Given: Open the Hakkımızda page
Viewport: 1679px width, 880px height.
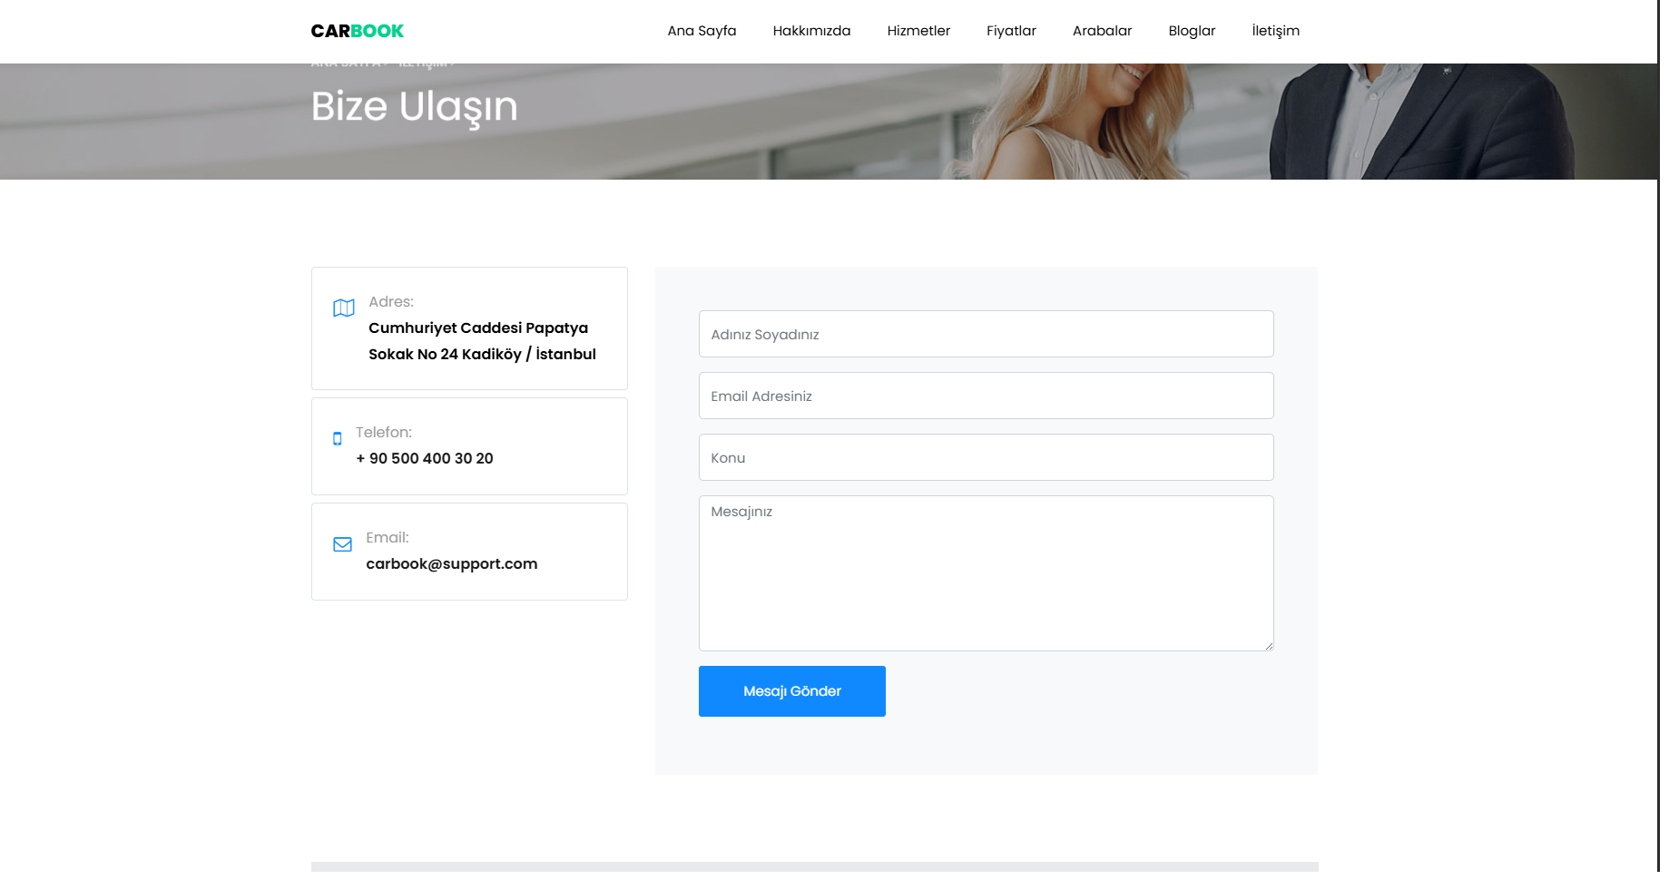Looking at the screenshot, I should (811, 30).
